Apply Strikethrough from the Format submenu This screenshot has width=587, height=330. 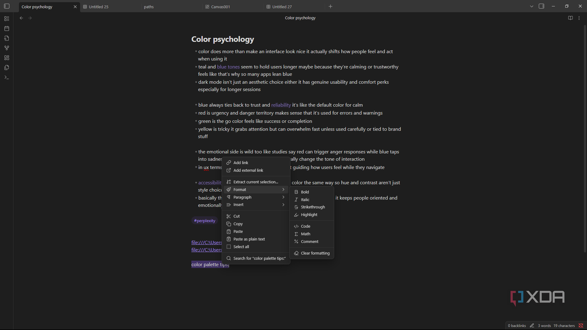pyautogui.click(x=313, y=207)
